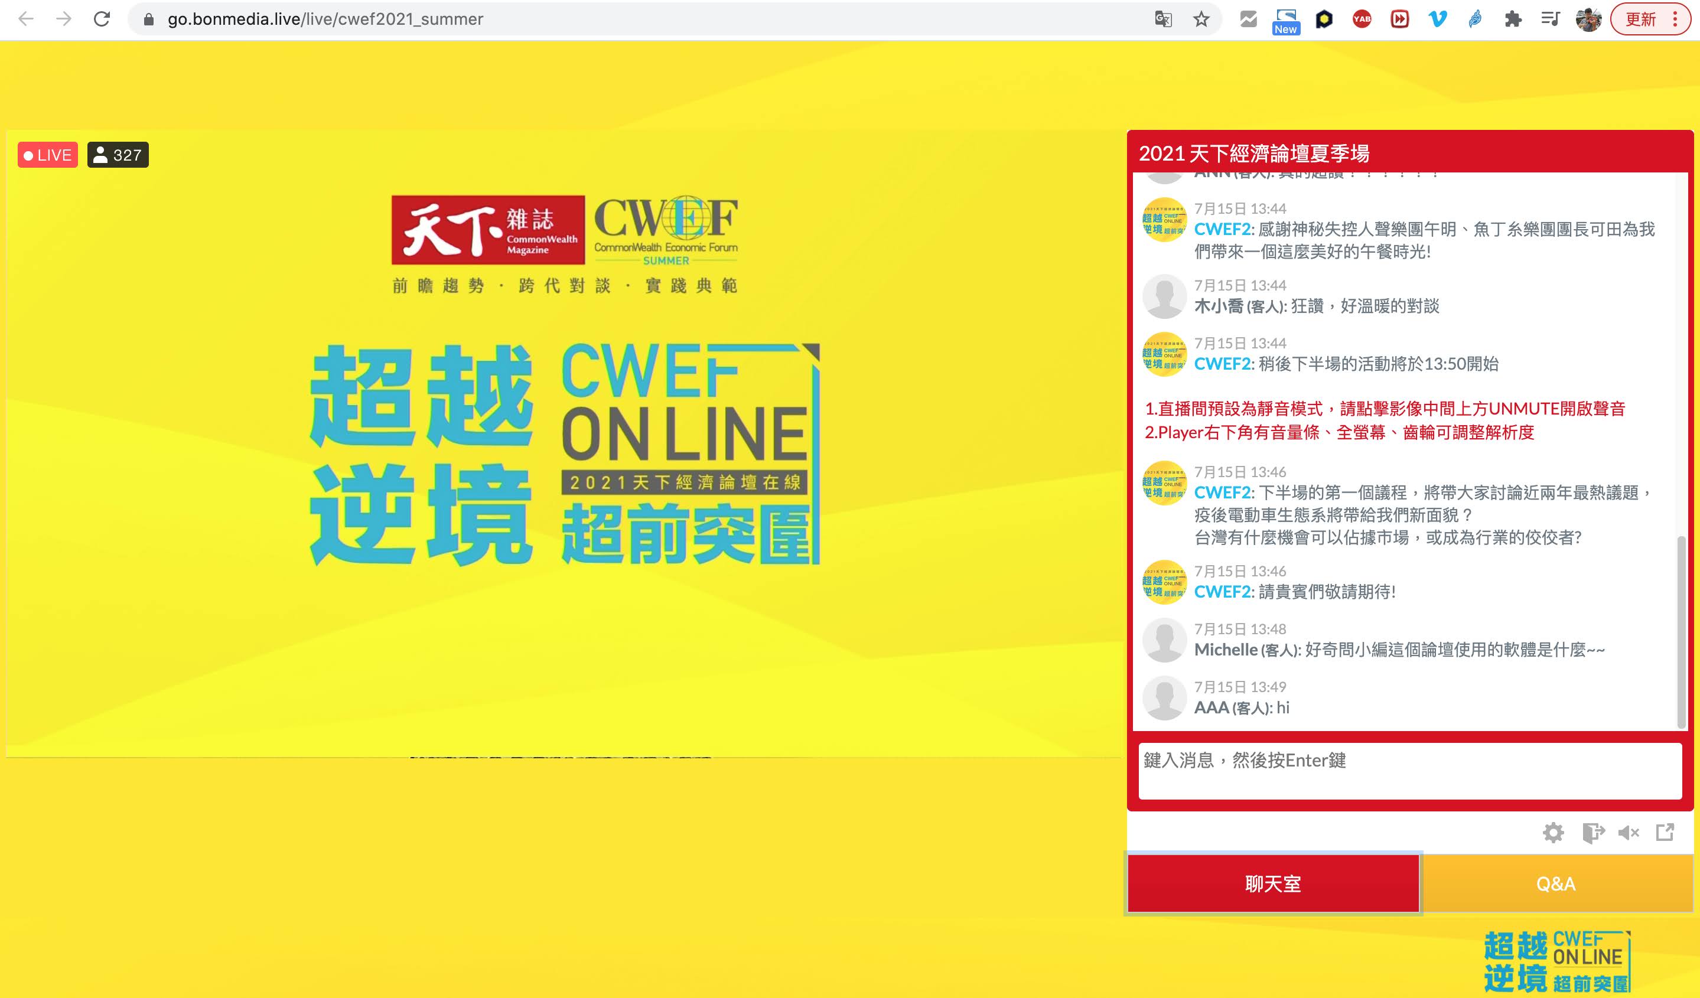This screenshot has width=1700, height=998.
Task: Open Chrome profile avatar
Action: (1589, 19)
